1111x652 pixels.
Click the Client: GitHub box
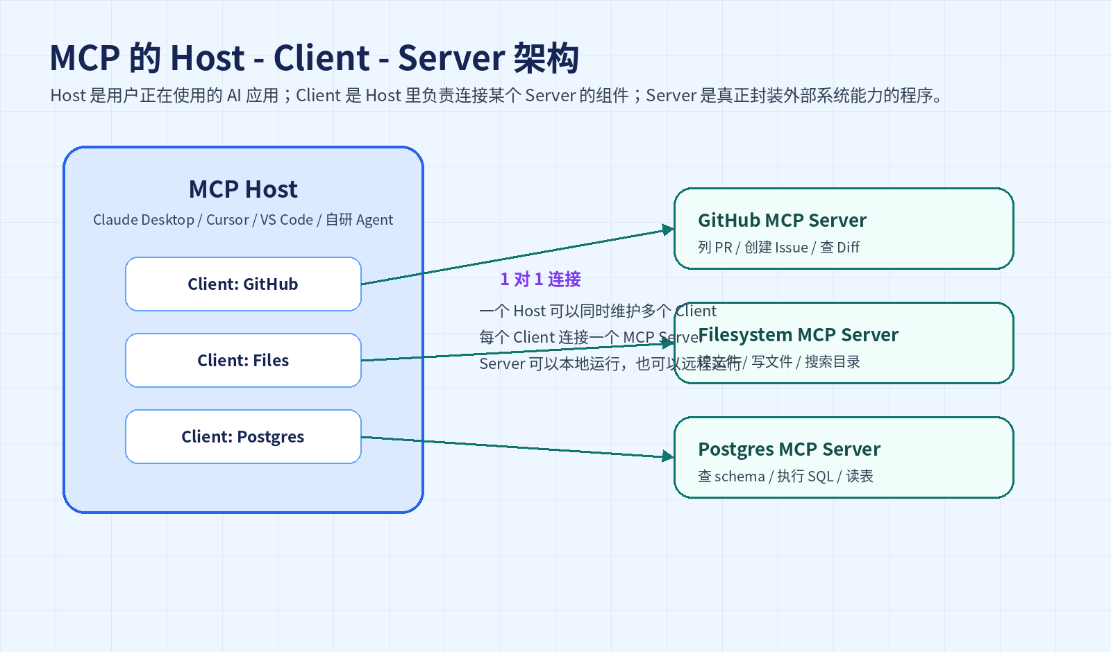coord(243,284)
